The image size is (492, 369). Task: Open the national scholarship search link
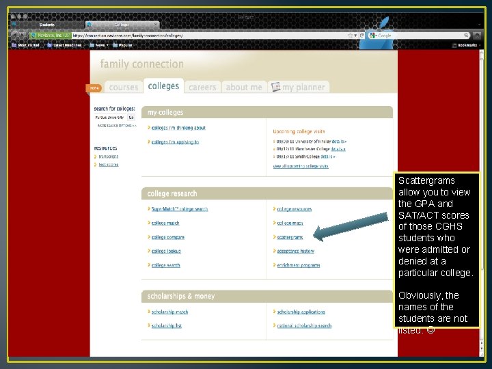click(304, 326)
